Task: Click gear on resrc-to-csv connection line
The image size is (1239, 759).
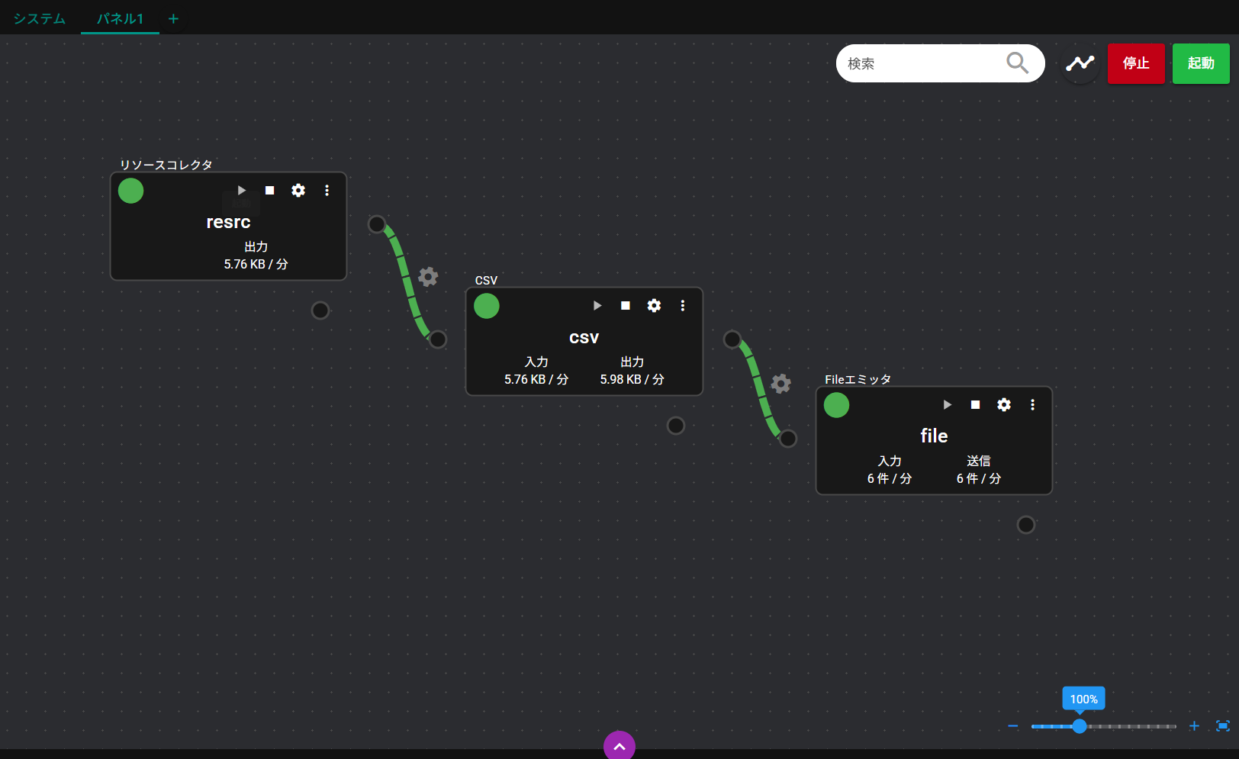Action: coord(428,277)
